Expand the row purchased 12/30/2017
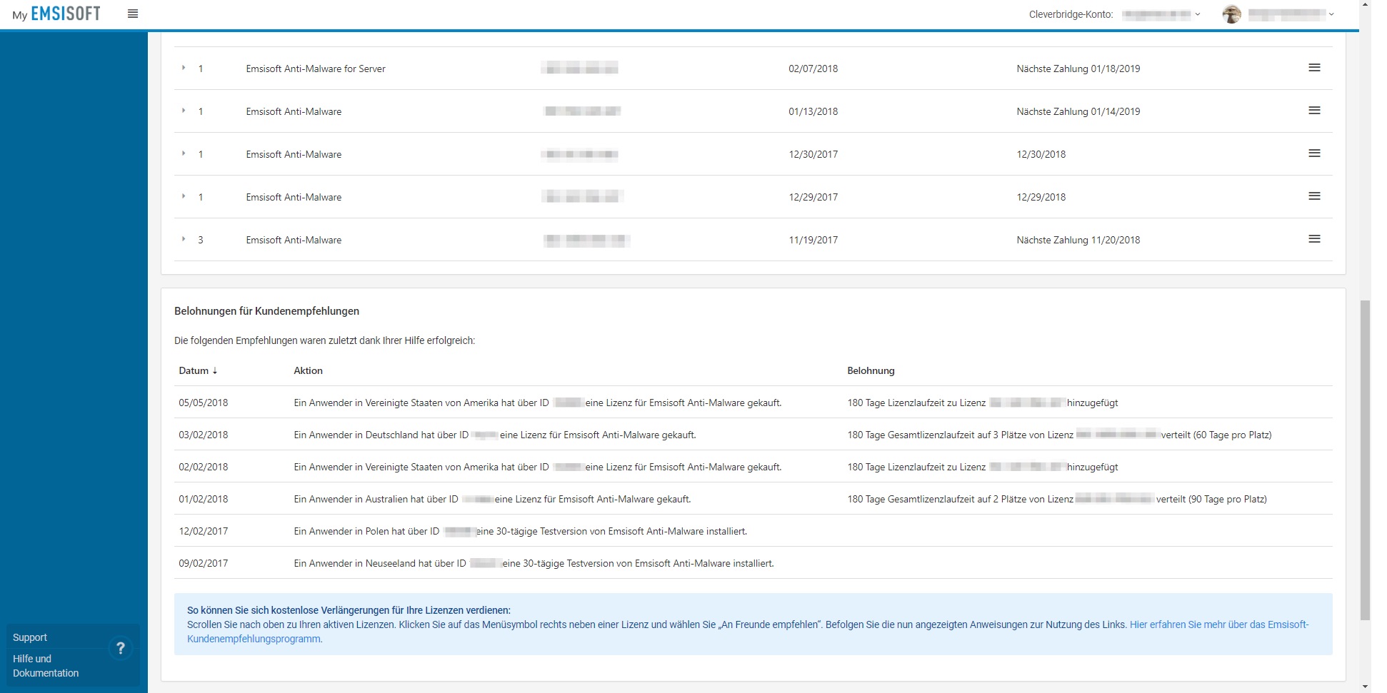 (x=184, y=153)
